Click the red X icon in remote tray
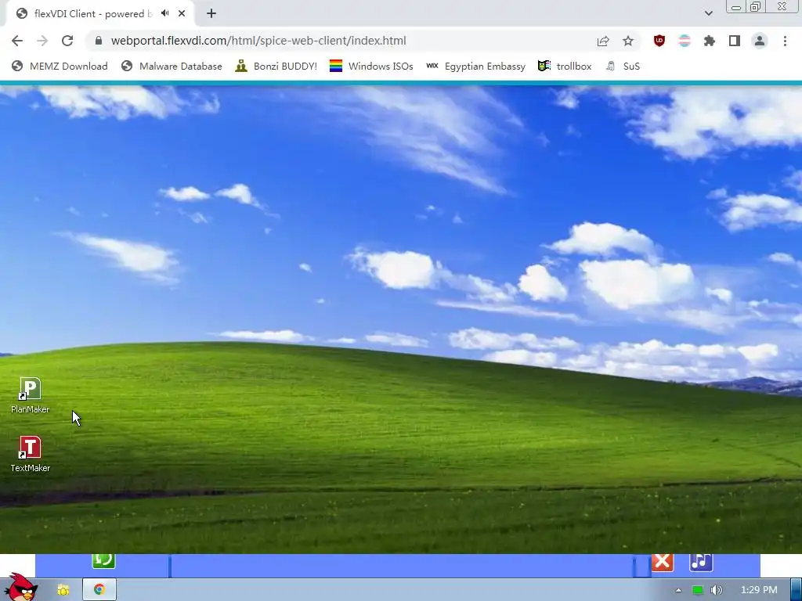 663,562
